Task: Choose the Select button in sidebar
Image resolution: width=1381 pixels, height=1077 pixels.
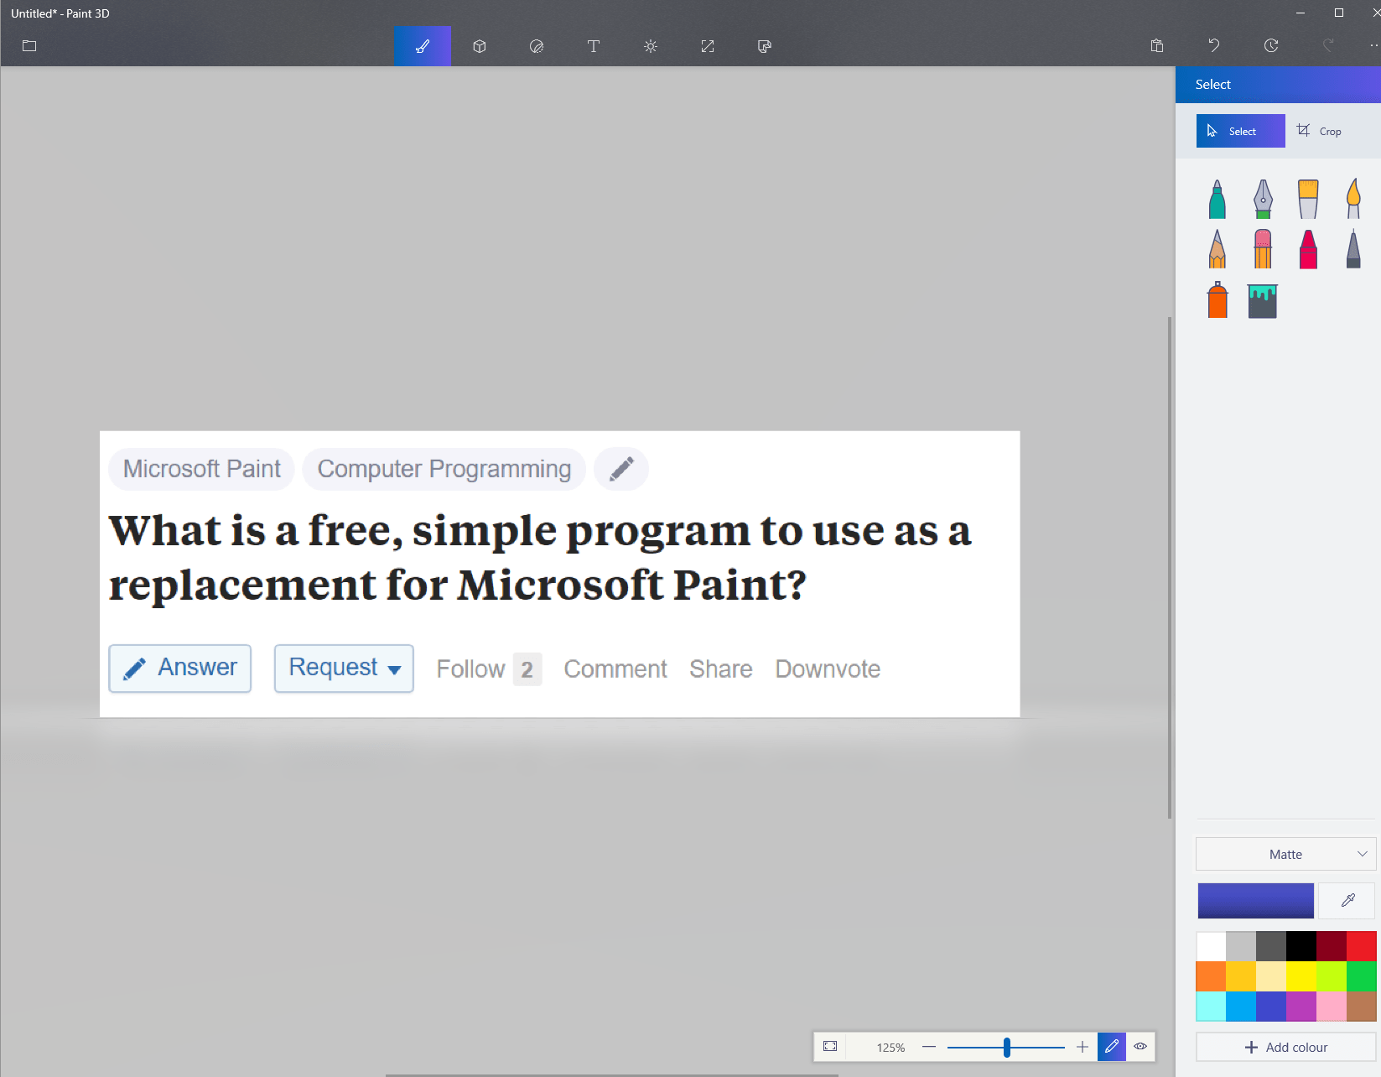Action: click(1241, 131)
